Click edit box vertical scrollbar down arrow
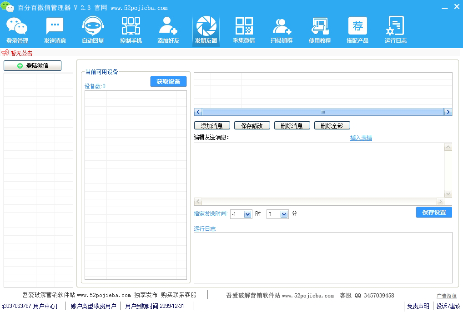 [448, 194]
